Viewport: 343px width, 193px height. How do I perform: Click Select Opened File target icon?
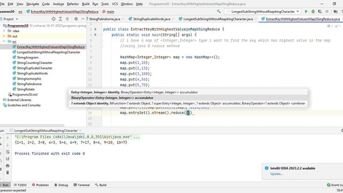coord(54,19)
